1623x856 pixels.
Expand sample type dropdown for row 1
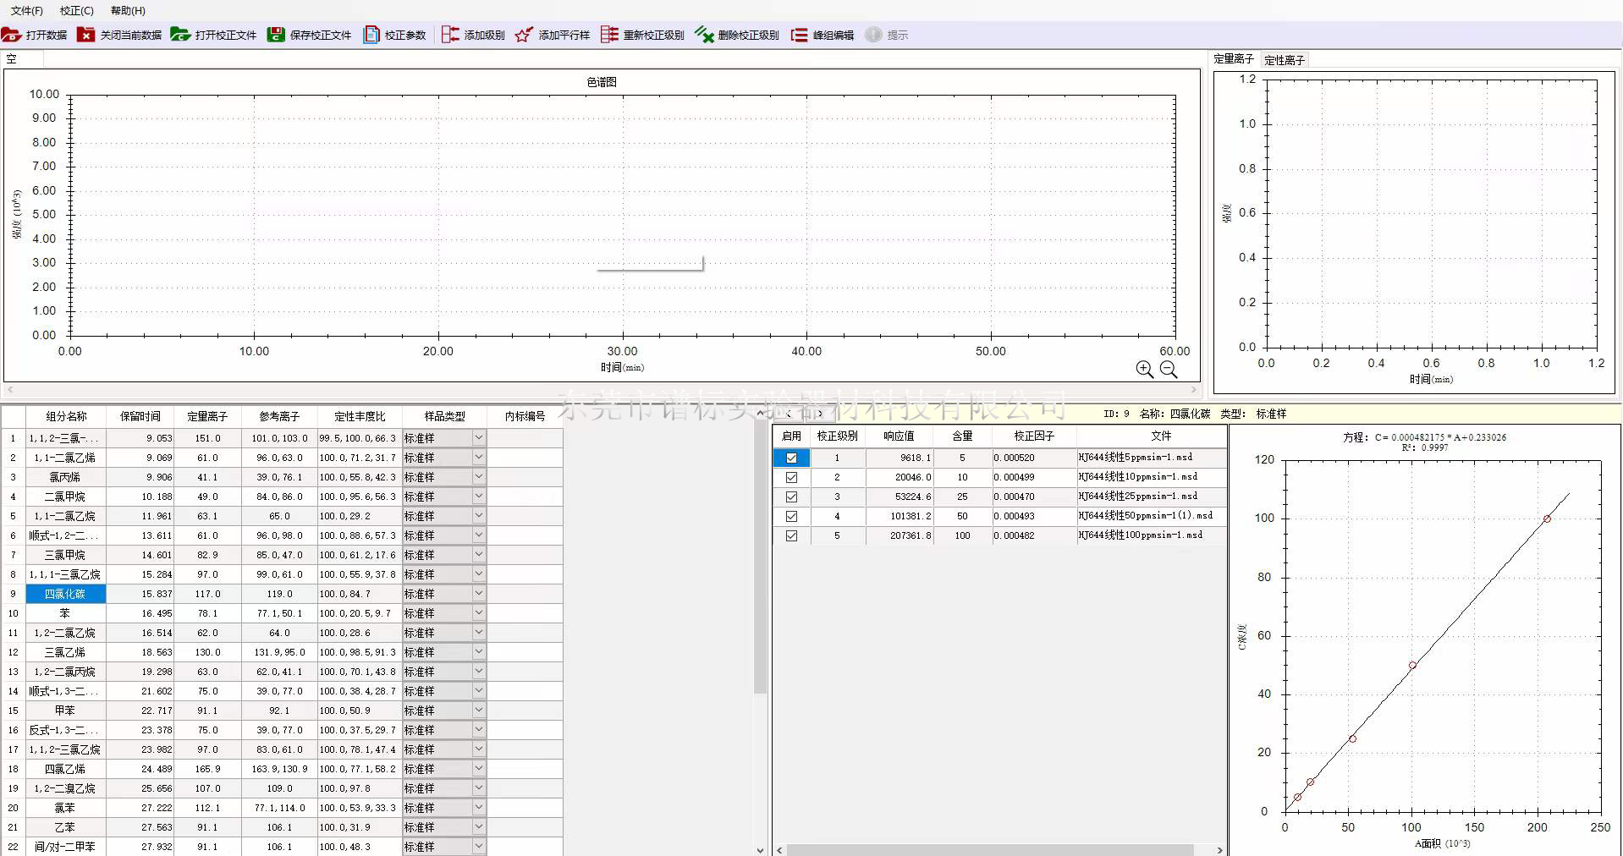coord(478,438)
